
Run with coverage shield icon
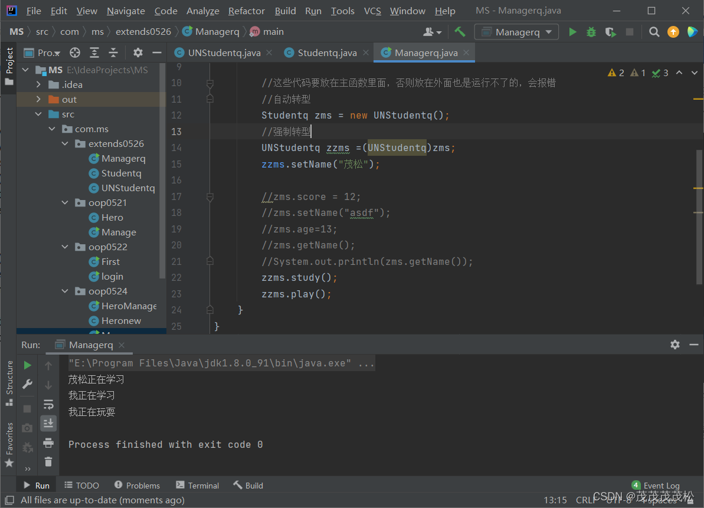click(610, 32)
